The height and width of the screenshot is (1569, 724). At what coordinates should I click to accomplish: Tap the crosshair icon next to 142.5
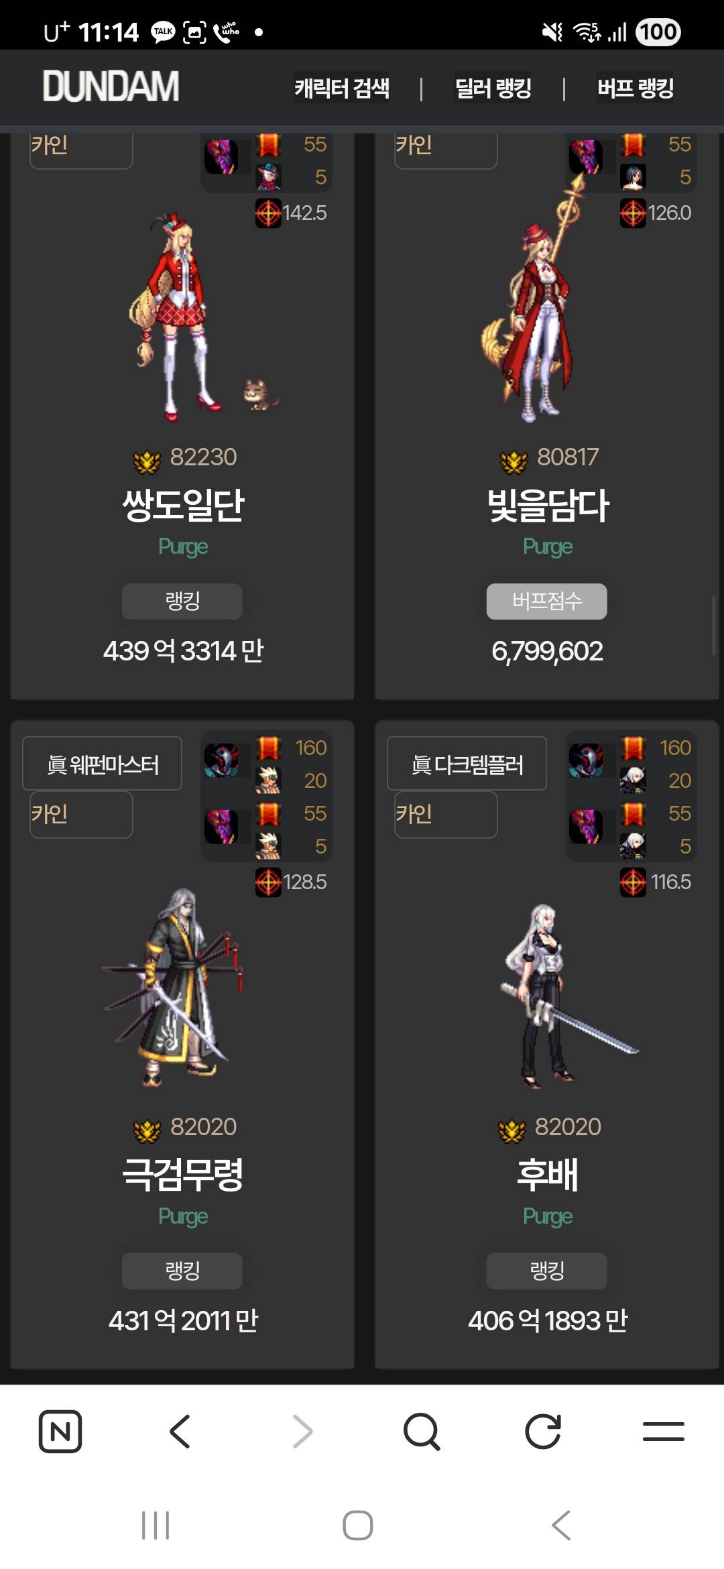[268, 213]
